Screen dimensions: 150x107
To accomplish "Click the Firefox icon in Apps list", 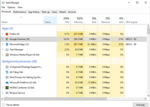I will point(7,34).
